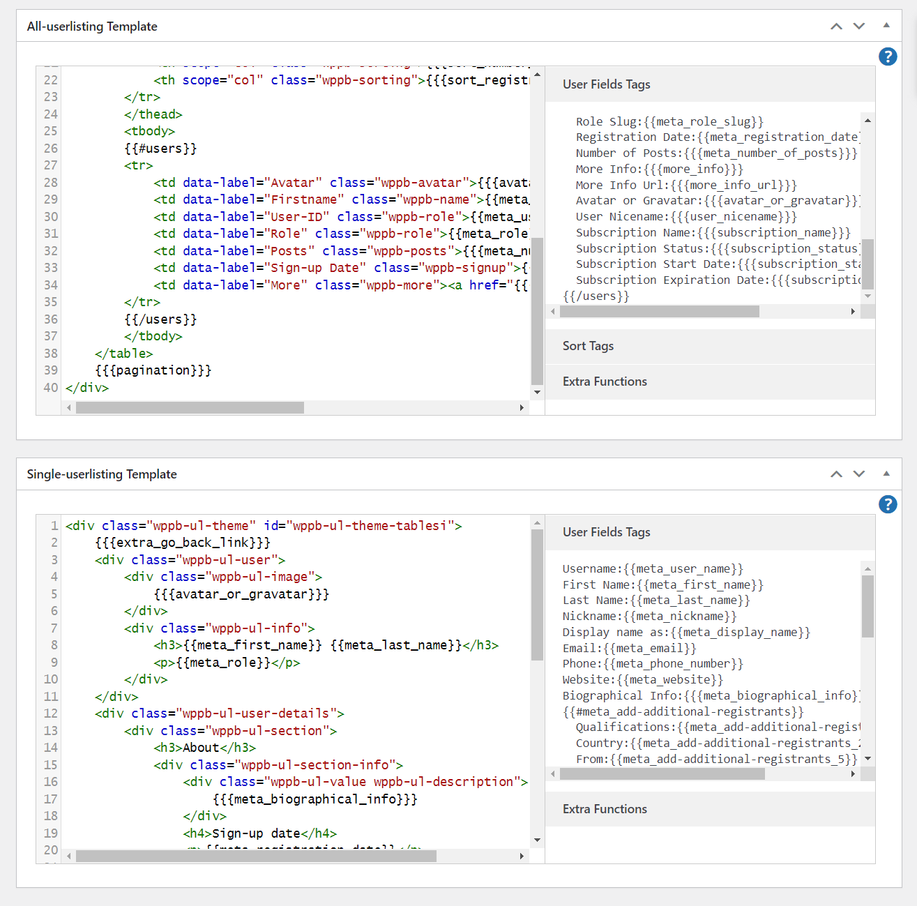Click Sign-up date heading code on line 19
This screenshot has width=917, height=906.
260,833
